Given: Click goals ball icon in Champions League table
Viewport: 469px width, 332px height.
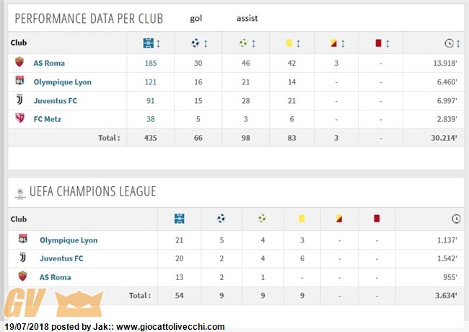Looking at the screenshot, I should click(221, 219).
